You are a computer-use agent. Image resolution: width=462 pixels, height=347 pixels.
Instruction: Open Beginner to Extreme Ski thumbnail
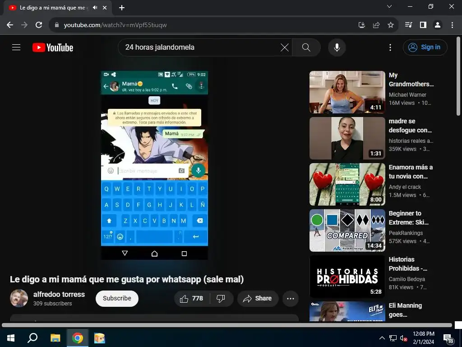[347, 230]
